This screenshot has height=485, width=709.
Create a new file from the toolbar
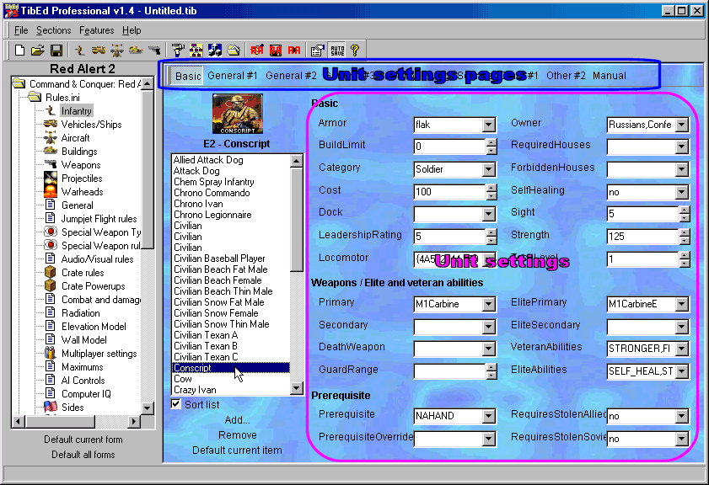click(x=19, y=51)
